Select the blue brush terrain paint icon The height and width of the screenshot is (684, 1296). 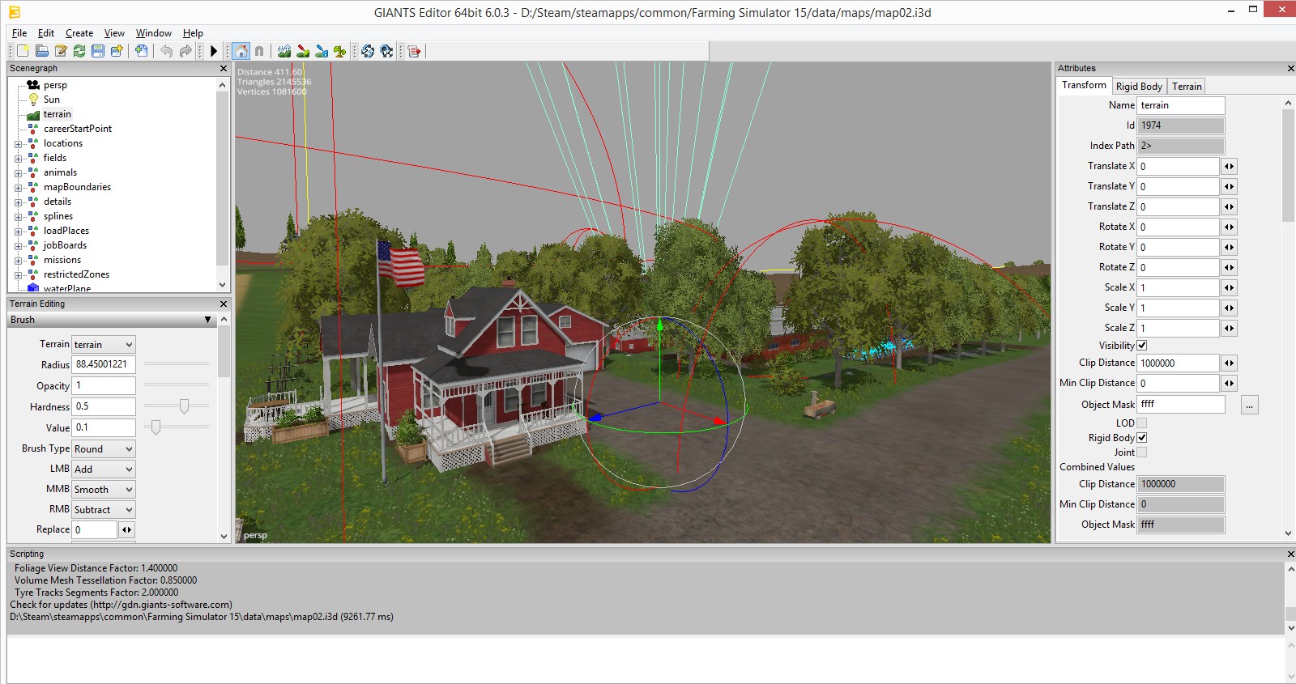pyautogui.click(x=322, y=51)
